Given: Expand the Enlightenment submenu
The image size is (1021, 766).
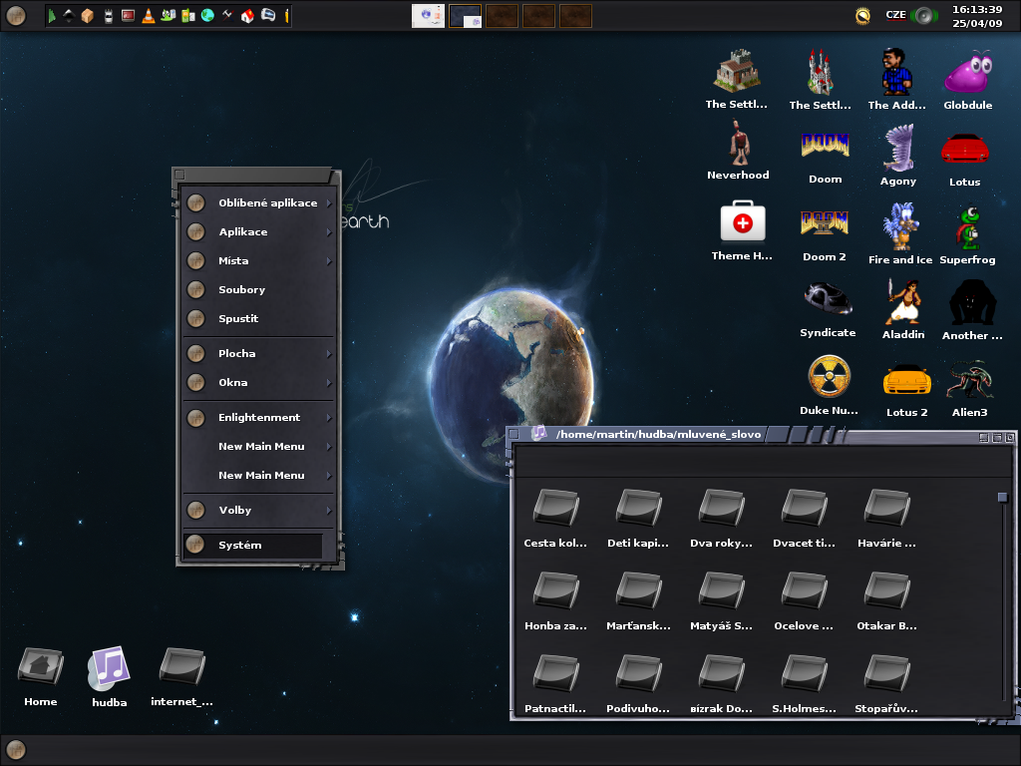Looking at the screenshot, I should coord(259,418).
